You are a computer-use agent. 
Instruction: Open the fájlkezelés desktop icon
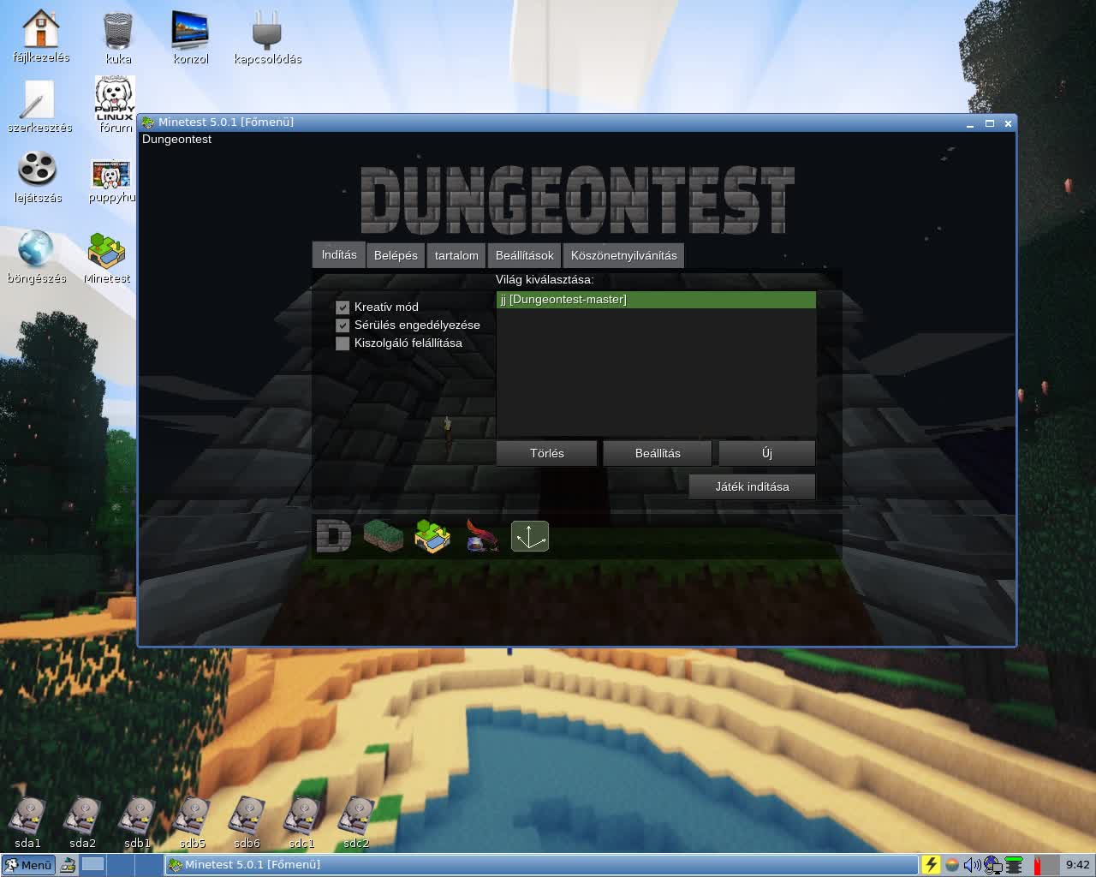click(40, 37)
